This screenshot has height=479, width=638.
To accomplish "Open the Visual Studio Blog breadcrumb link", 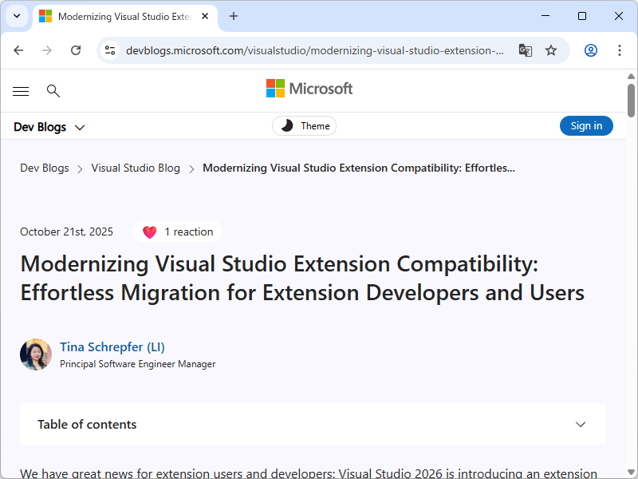I will point(136,168).
